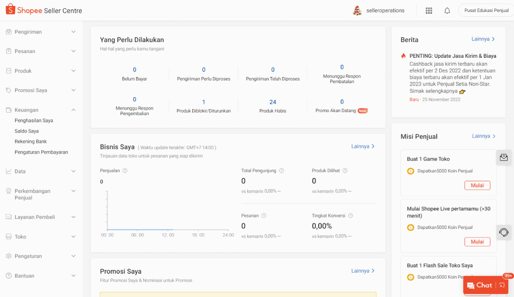This screenshot has width=514, height=297.
Task: Click the floating customer support headset icon
Action: [504, 232]
